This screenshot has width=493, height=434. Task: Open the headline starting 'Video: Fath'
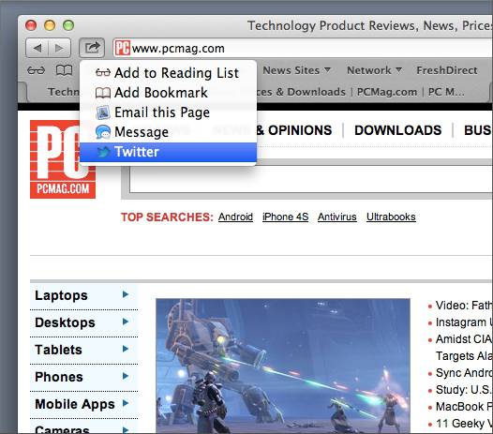pos(464,305)
